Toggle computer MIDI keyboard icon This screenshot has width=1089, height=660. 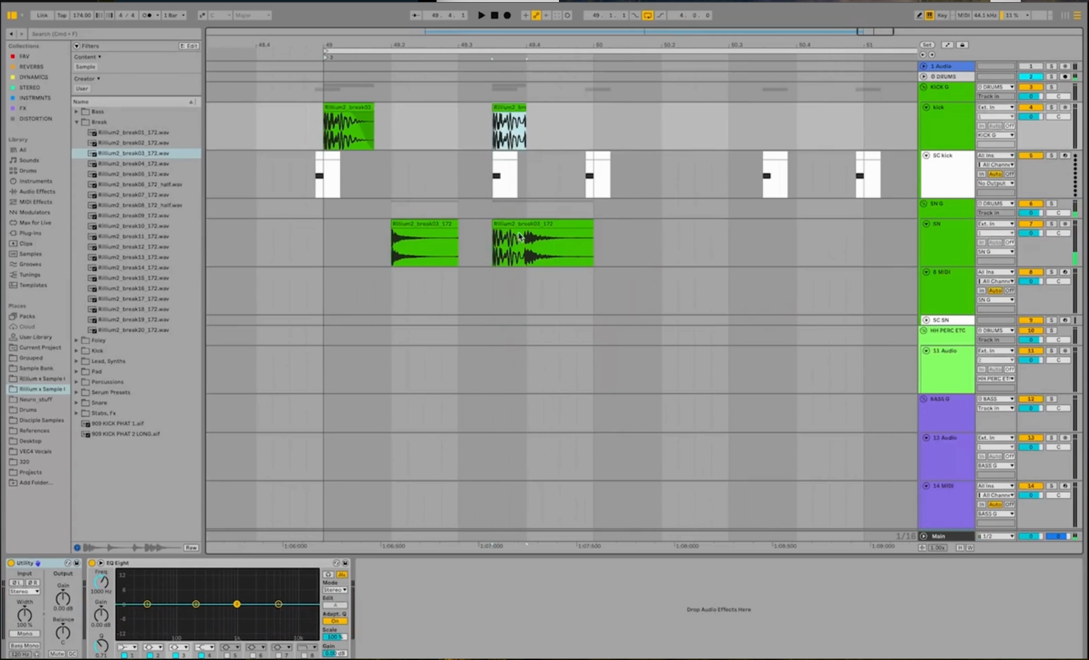930,15
